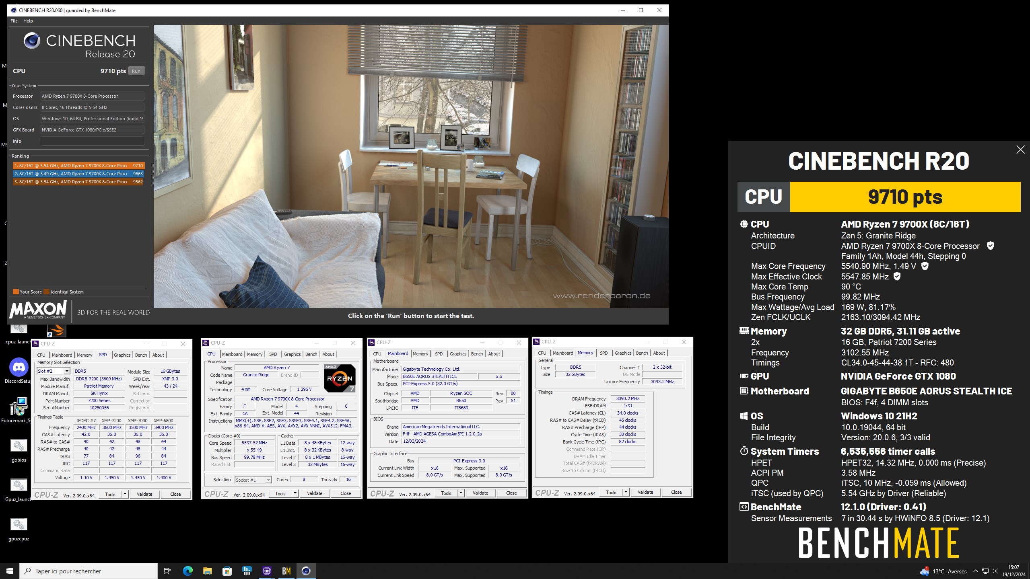Click the cpuz_launch desktop shortcut label
Image resolution: width=1030 pixels, height=579 pixels.
pyautogui.click(x=19, y=342)
